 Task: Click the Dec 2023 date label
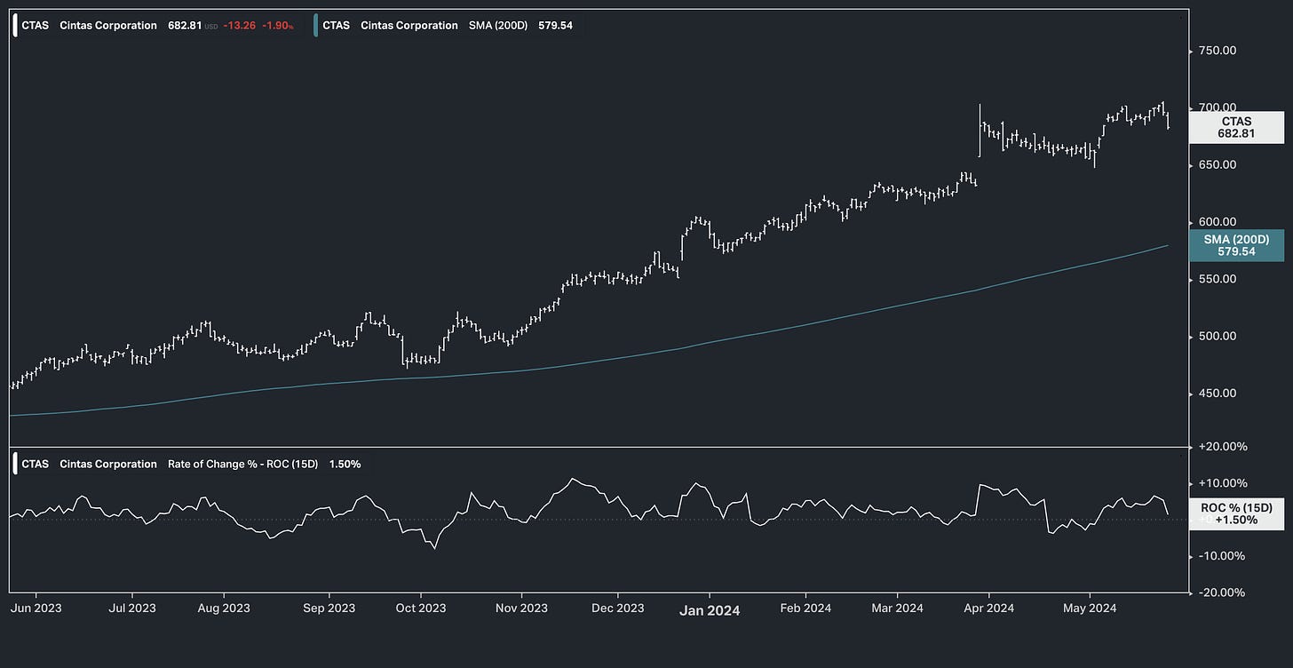618,608
